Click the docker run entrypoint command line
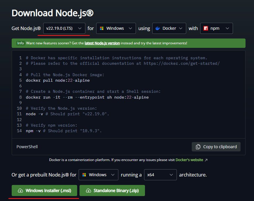 (x=87, y=97)
